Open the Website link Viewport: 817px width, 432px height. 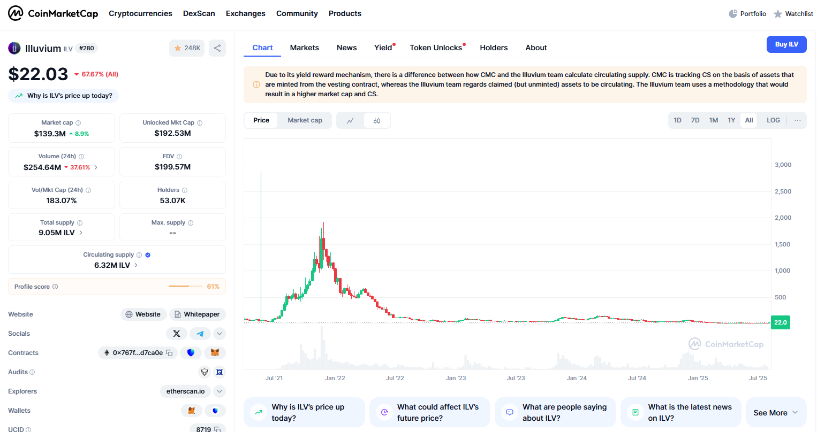click(x=143, y=314)
